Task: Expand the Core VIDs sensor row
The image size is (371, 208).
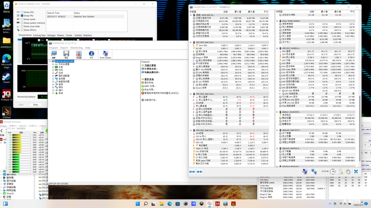Action: point(193,45)
